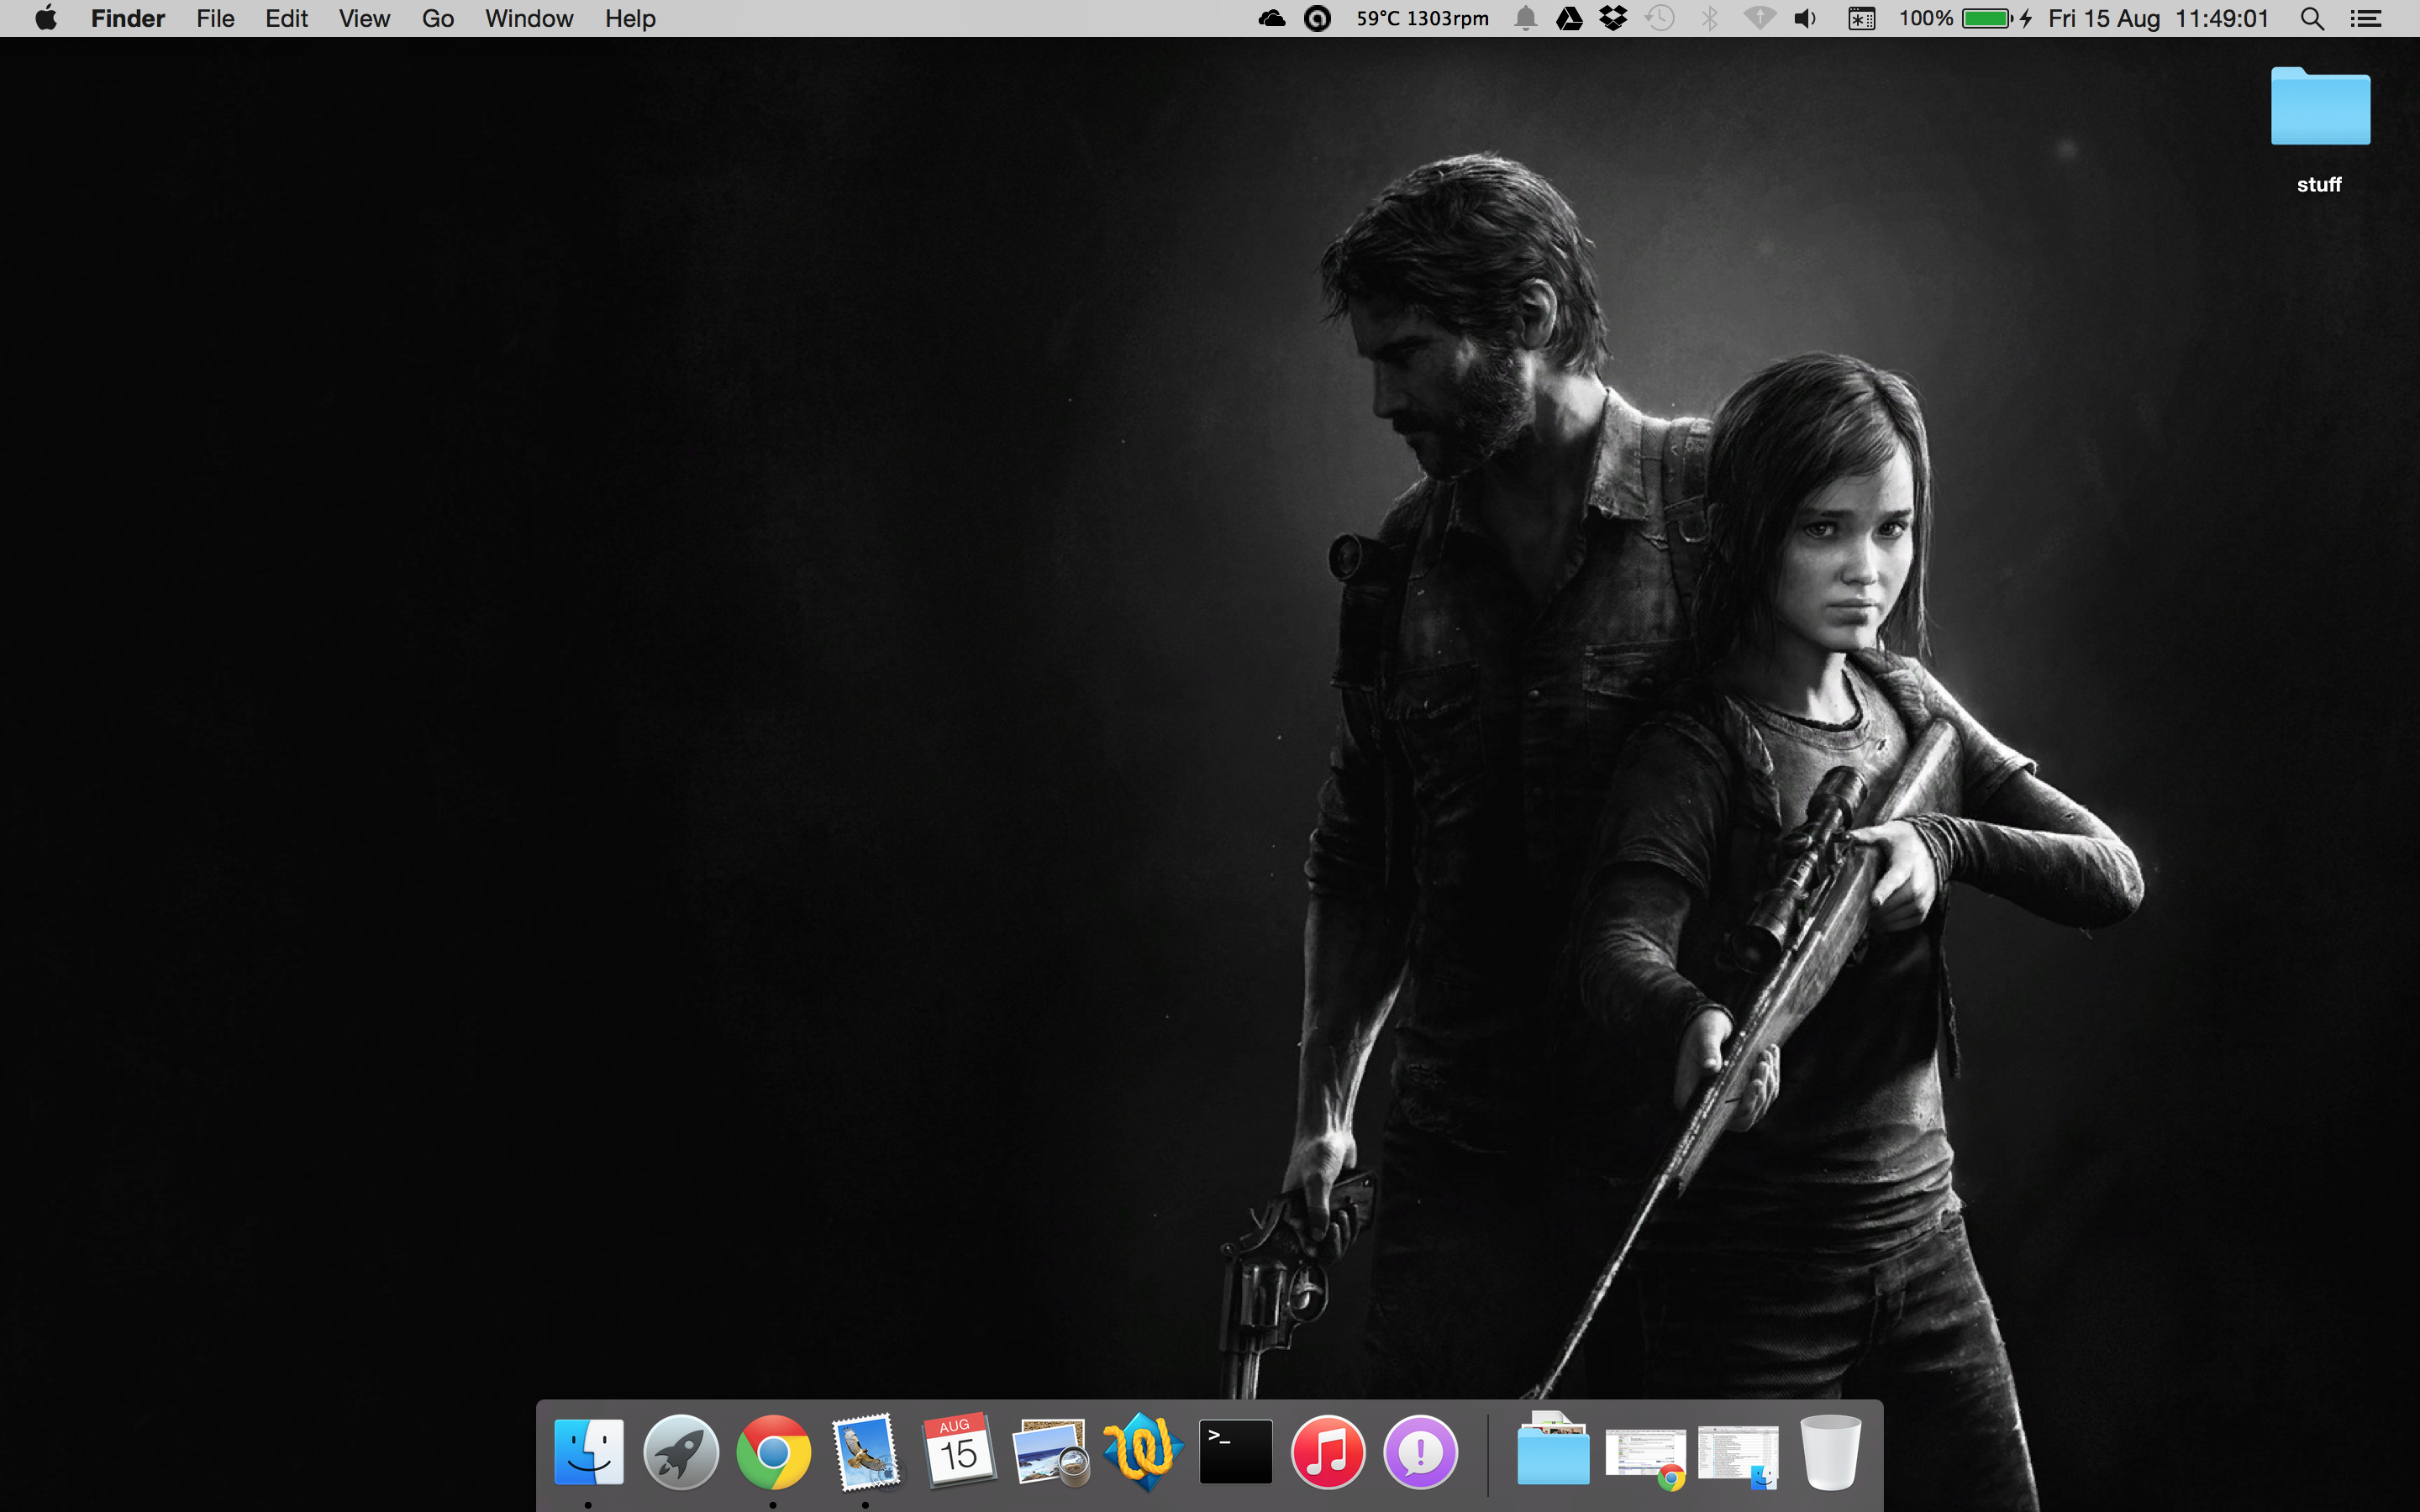Toggle the Wi-Fi status icon
The width and height of the screenshot is (2420, 1512).
(x=1759, y=18)
